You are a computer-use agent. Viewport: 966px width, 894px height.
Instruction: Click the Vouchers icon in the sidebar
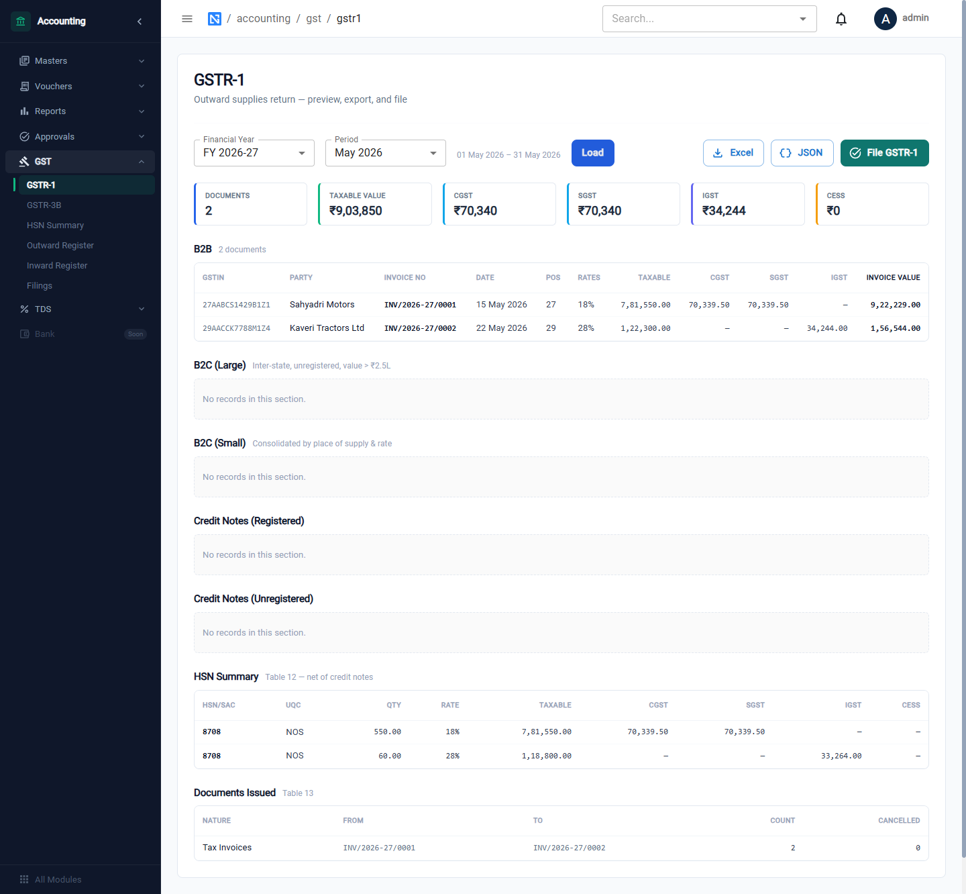[x=25, y=87]
